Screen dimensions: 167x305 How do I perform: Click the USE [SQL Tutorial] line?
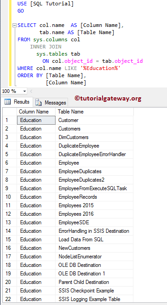pyautogui.click(x=46, y=4)
